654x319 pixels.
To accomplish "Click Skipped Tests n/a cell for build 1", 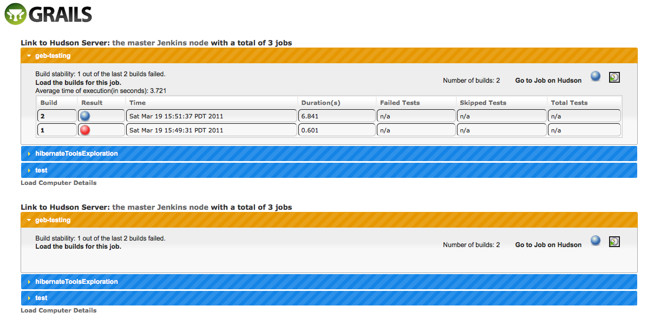I will [x=501, y=130].
